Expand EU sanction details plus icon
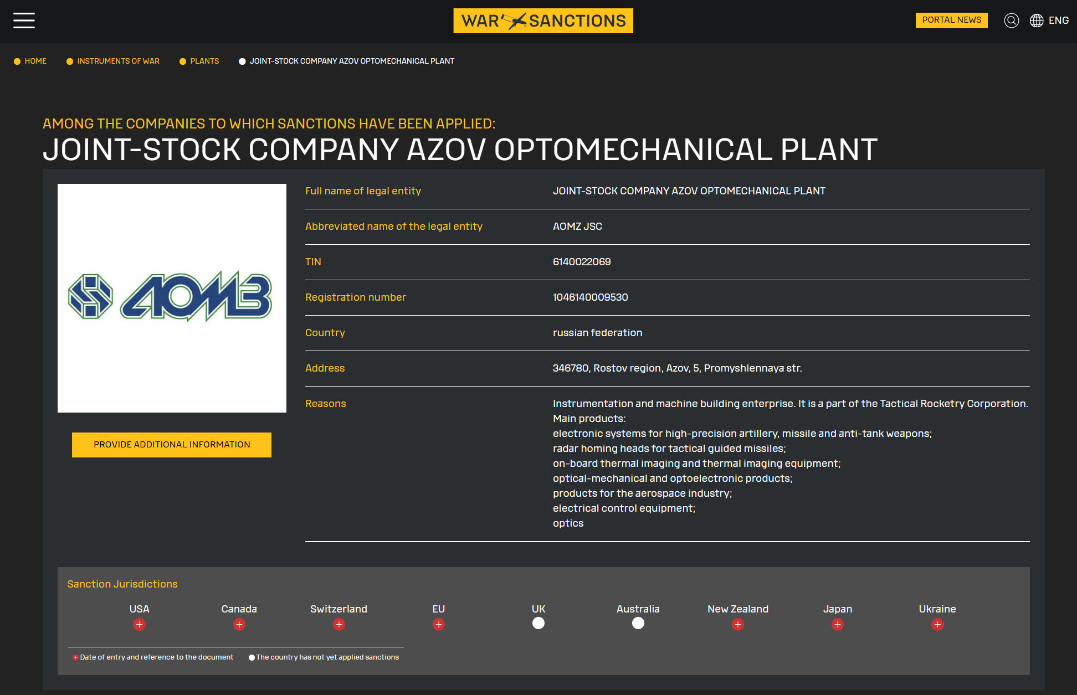 click(x=439, y=625)
